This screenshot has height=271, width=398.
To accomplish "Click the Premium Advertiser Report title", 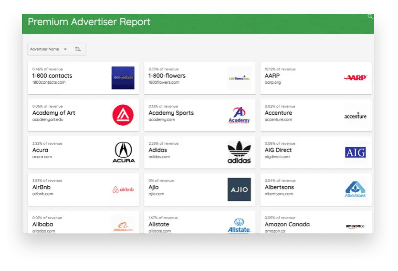I will click(89, 22).
